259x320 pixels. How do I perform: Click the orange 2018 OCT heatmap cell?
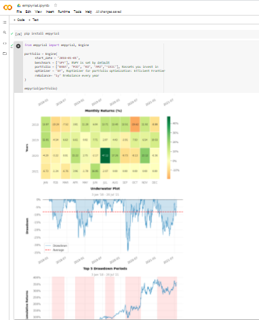tap(135, 124)
